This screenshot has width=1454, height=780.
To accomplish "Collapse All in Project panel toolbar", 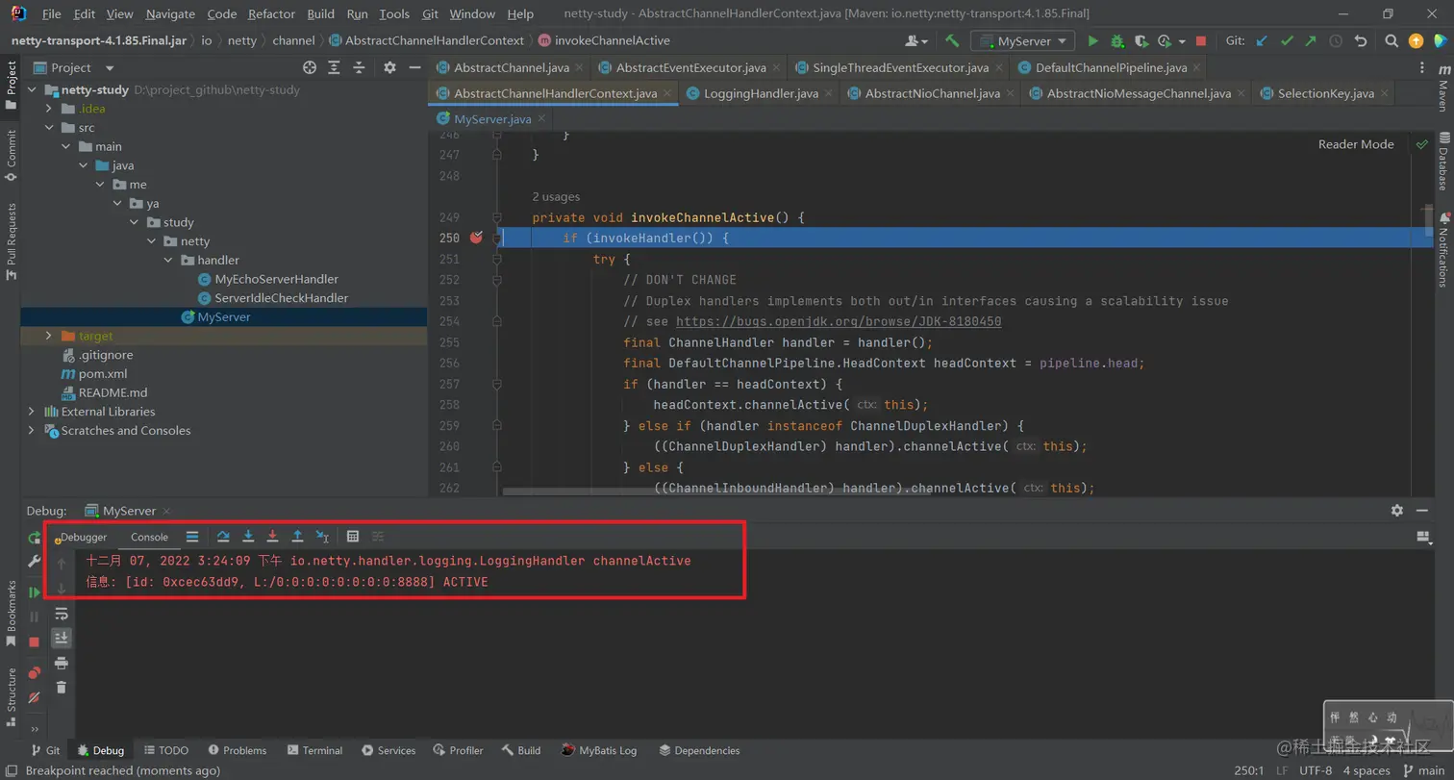I will point(359,67).
